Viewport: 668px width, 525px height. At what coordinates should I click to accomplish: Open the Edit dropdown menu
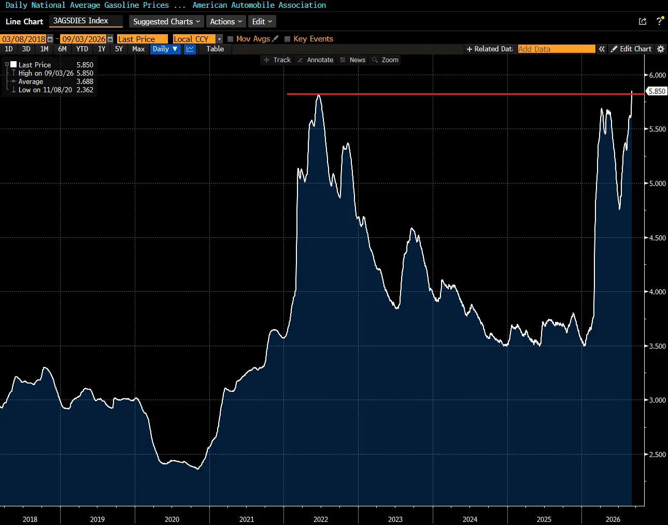coord(262,21)
